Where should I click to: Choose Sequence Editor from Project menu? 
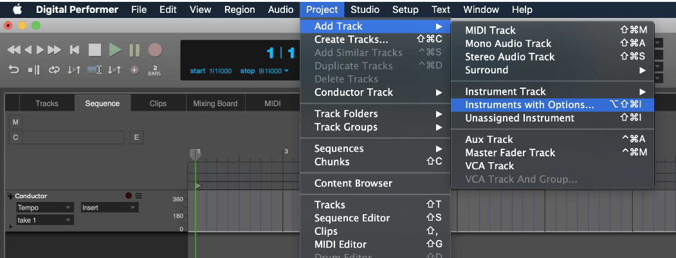click(x=375, y=218)
